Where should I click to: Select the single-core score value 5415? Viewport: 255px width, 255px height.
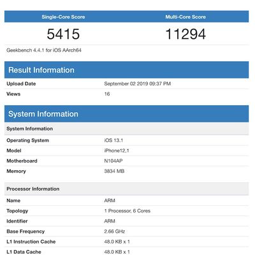coord(63,34)
